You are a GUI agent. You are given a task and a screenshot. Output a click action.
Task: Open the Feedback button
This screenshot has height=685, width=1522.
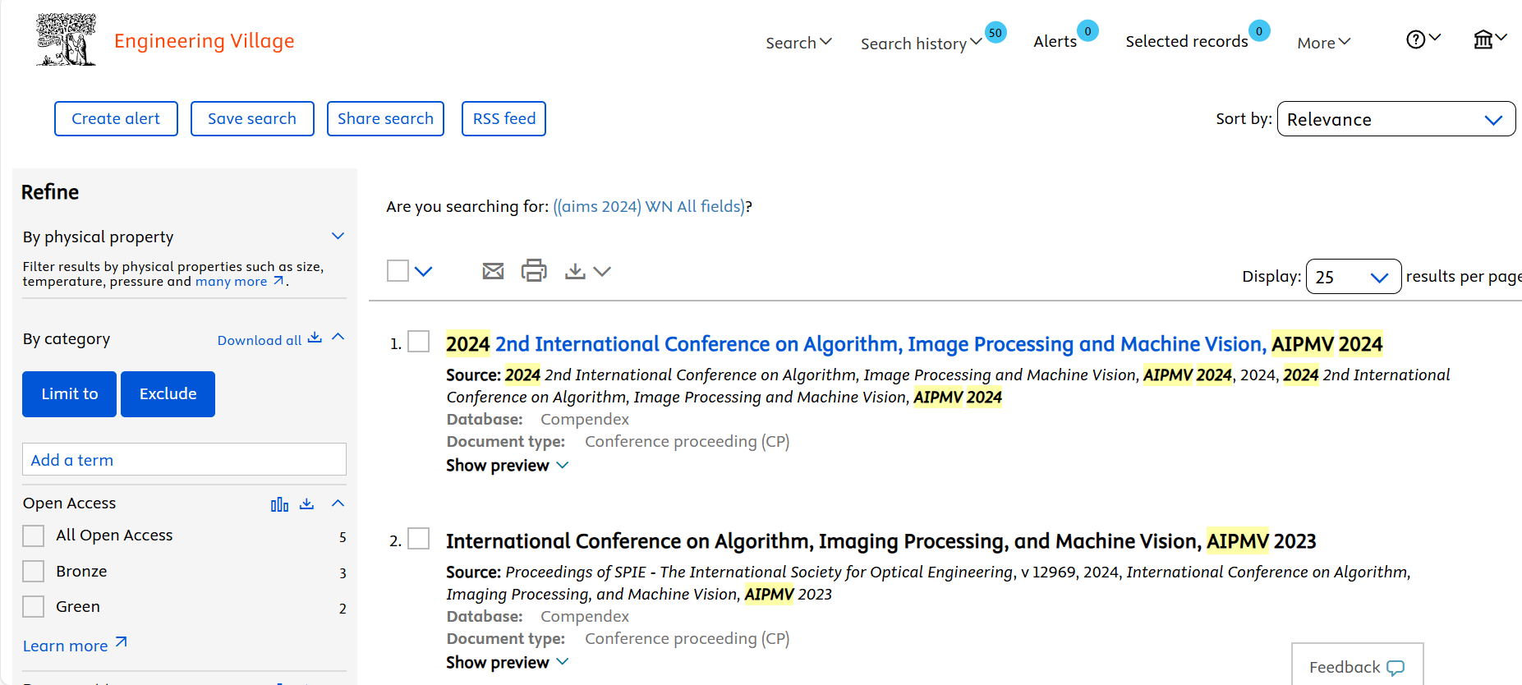pos(1357,664)
